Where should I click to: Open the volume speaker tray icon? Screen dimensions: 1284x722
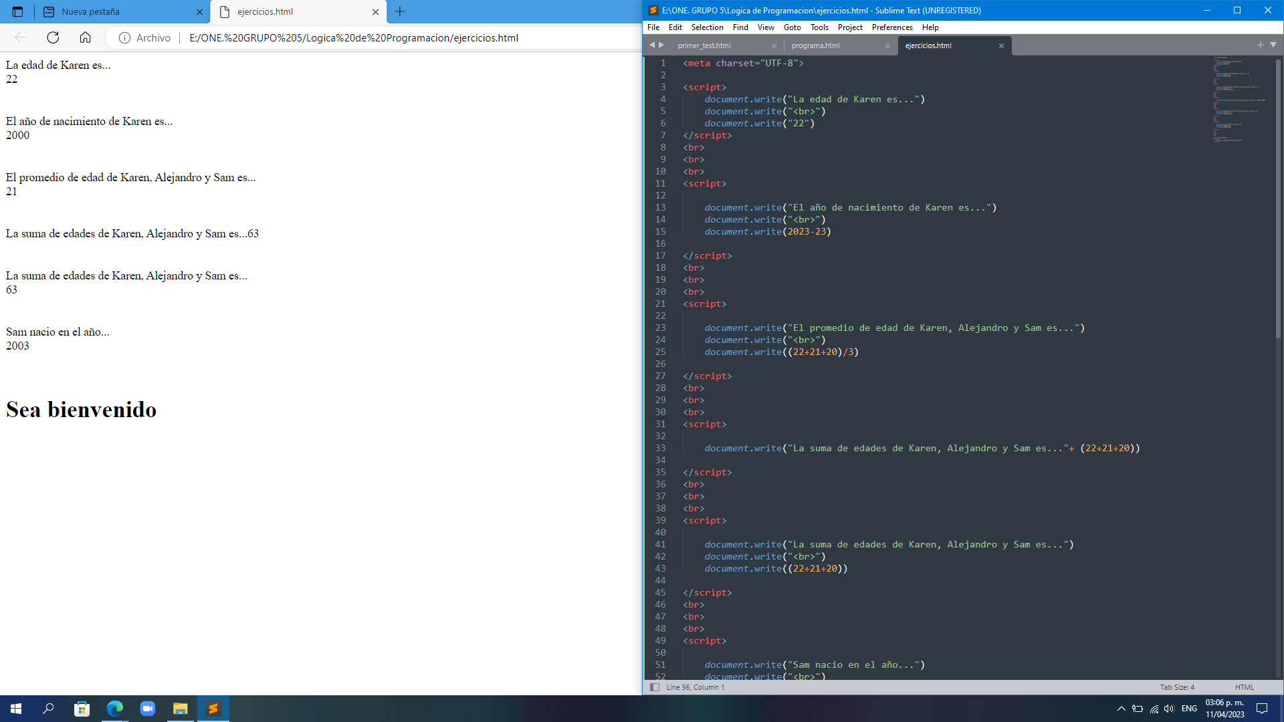[1169, 709]
